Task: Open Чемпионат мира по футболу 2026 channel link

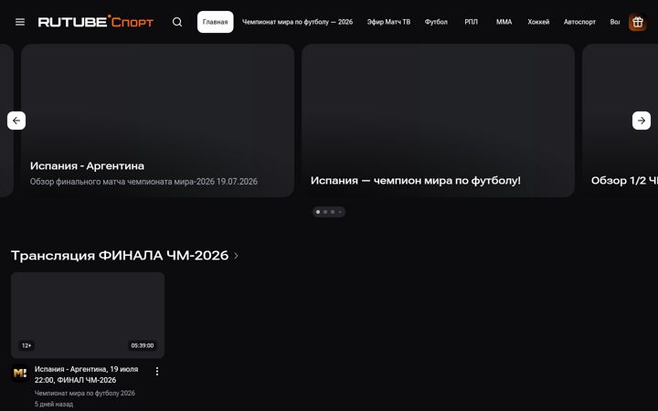Action: (x=85, y=393)
